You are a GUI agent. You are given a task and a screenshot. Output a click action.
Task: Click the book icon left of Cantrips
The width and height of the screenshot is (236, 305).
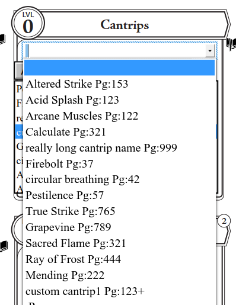tap(3, 39)
